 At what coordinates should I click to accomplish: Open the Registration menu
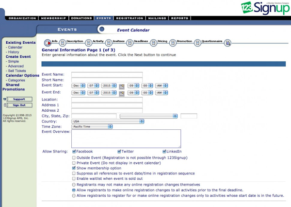pos(129,18)
